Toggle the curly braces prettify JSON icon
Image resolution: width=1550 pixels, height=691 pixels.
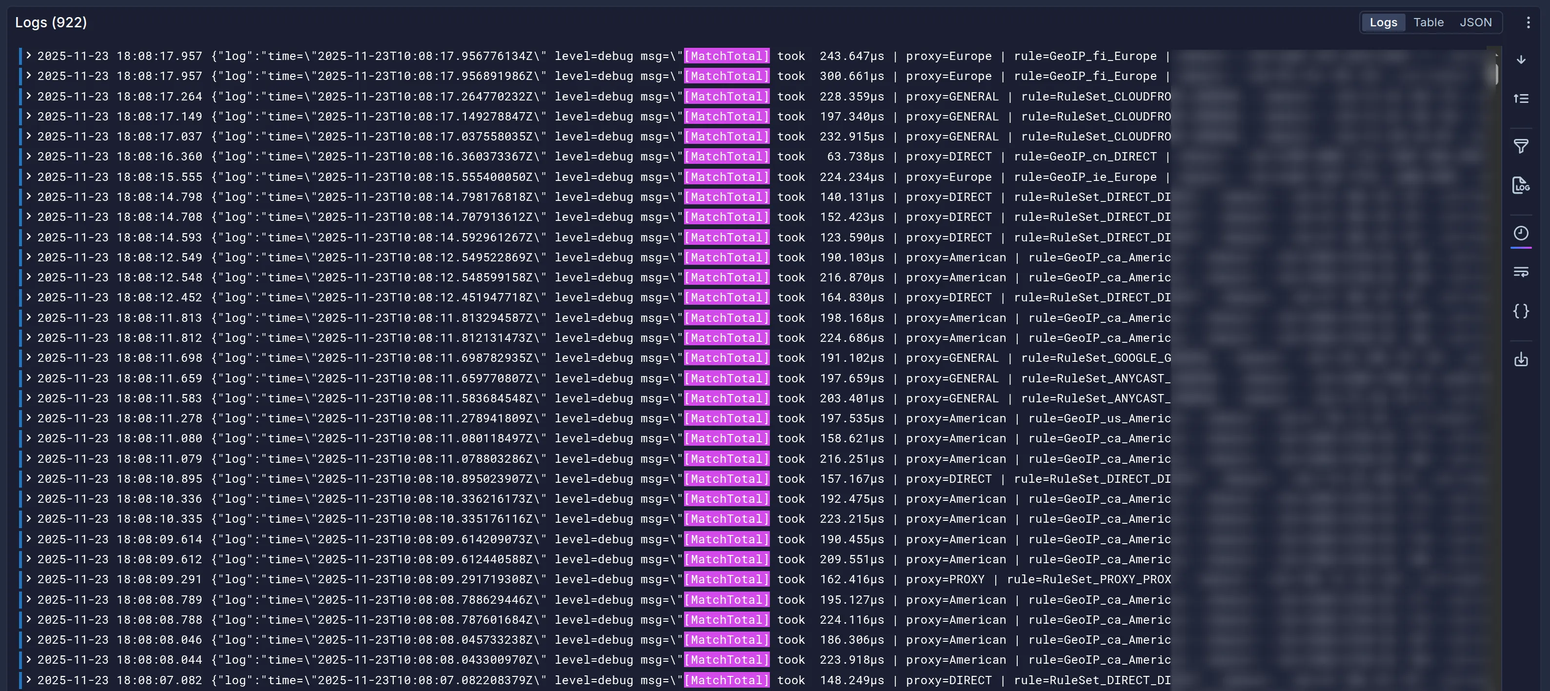pos(1521,311)
